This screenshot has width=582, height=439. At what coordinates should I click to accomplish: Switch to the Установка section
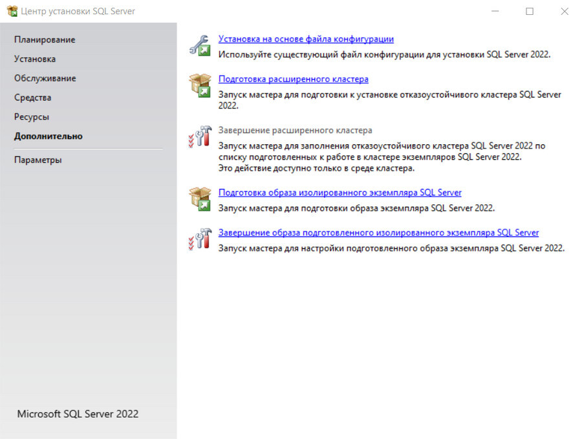point(35,59)
